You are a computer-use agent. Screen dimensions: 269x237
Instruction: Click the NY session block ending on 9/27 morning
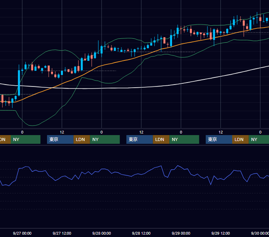(25, 139)
